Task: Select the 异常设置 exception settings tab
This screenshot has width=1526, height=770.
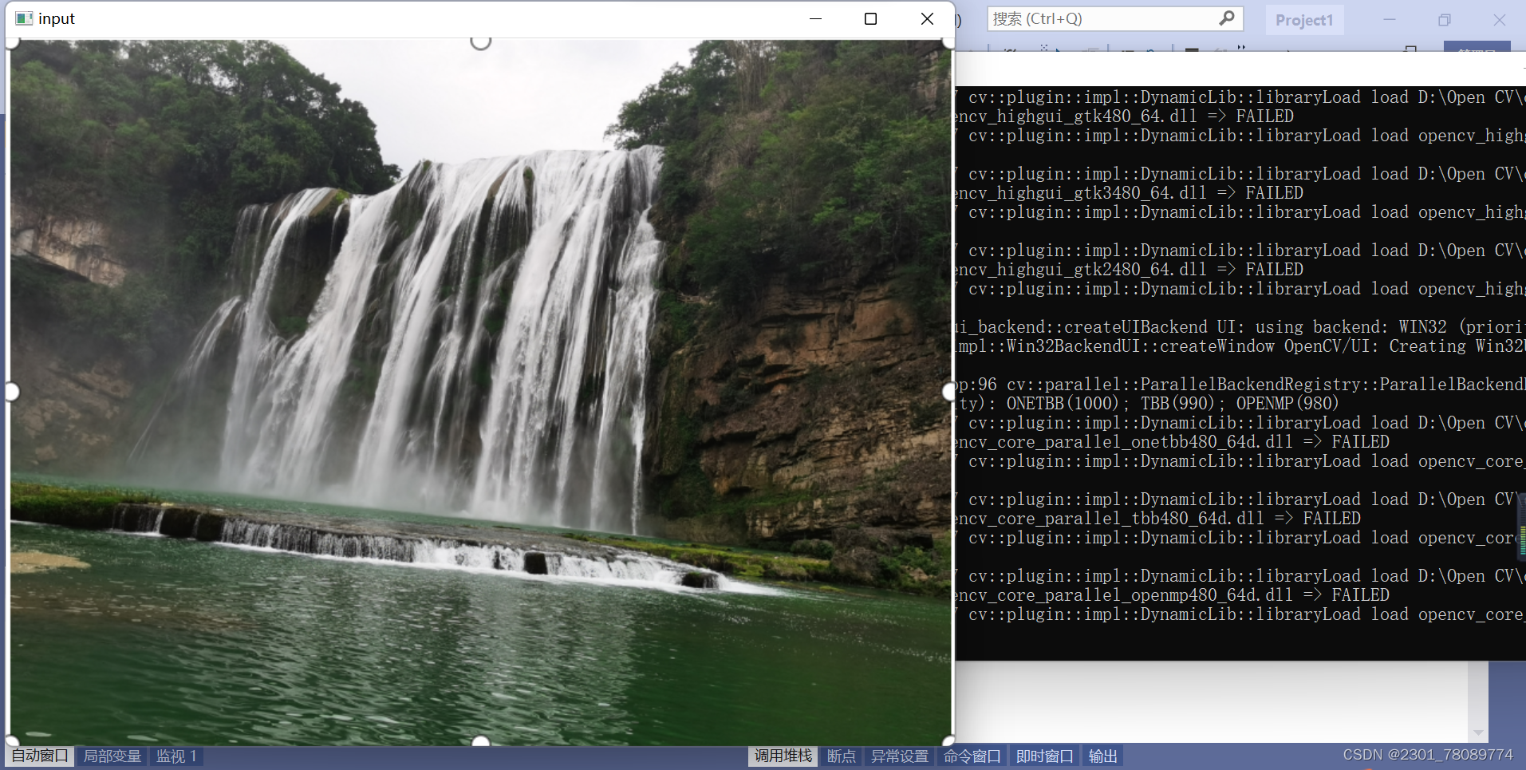Action: click(898, 756)
